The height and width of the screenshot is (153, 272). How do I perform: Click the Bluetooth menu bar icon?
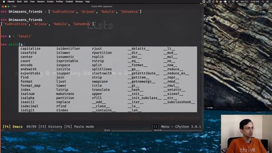click(x=229, y=2)
